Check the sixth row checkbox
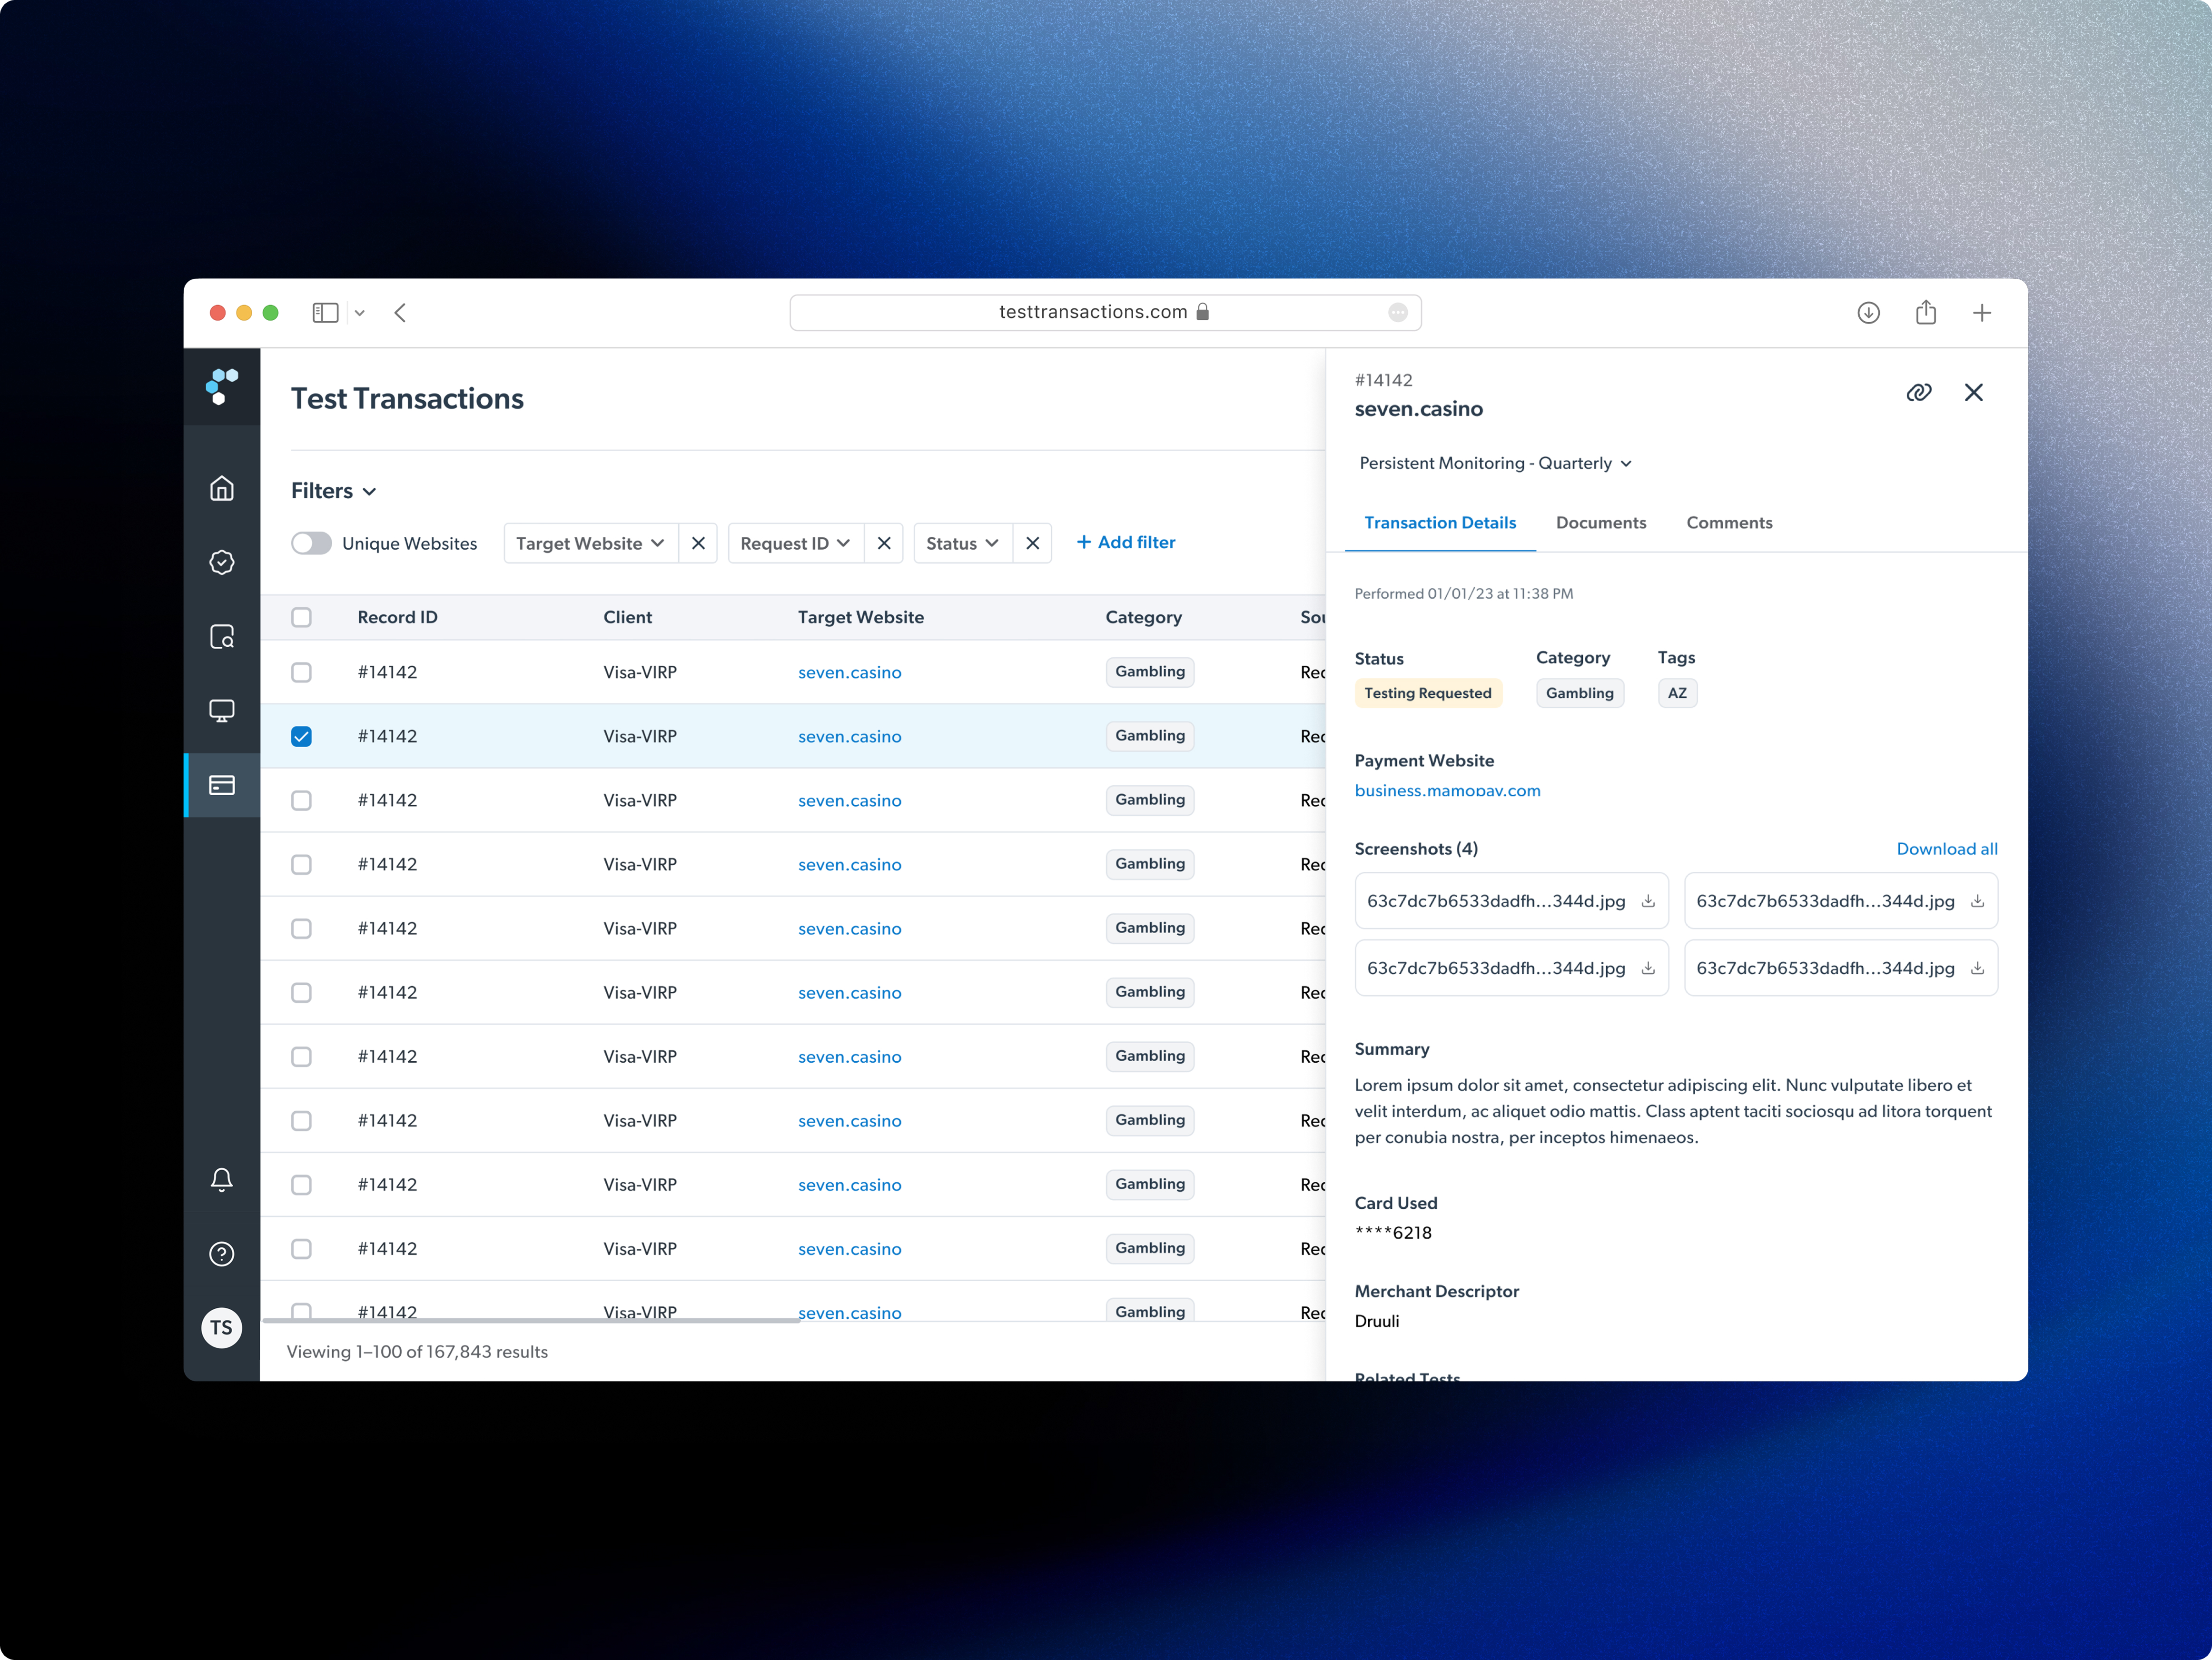 [301, 992]
